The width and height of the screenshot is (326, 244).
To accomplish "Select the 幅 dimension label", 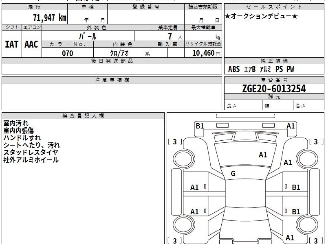I will (x=267, y=106).
